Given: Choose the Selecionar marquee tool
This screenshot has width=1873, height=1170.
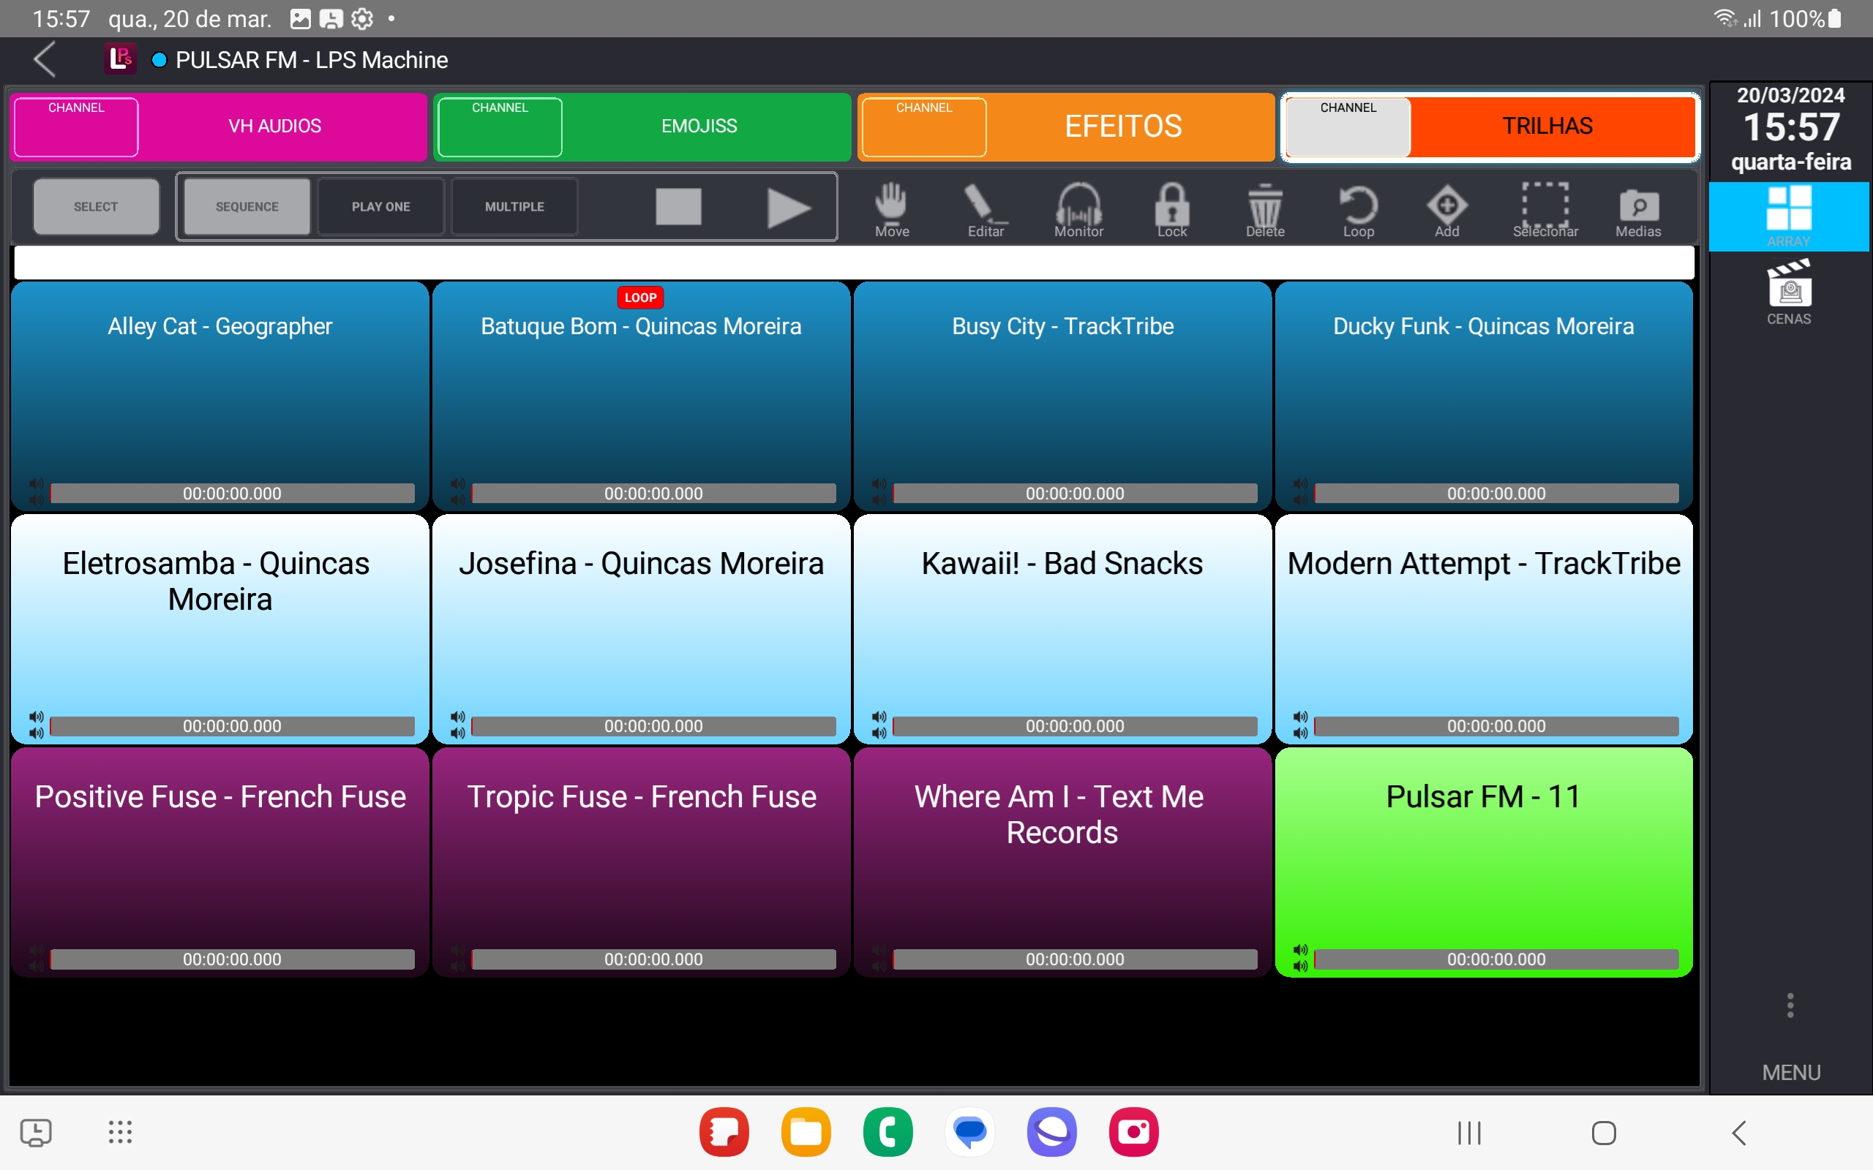Looking at the screenshot, I should [1546, 209].
